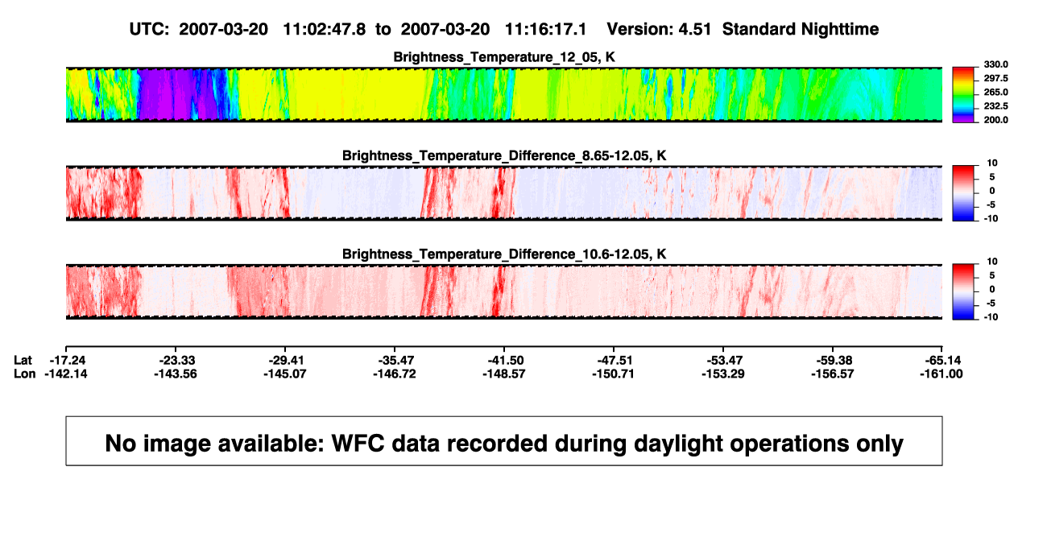Click longitude value -145.07
The image size is (1047, 537).
pyautogui.click(x=285, y=374)
